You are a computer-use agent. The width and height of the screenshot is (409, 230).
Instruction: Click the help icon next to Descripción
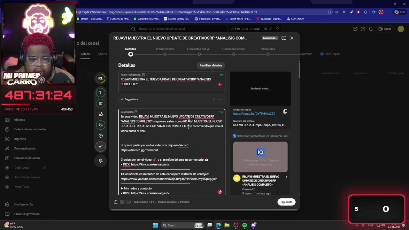136,112
